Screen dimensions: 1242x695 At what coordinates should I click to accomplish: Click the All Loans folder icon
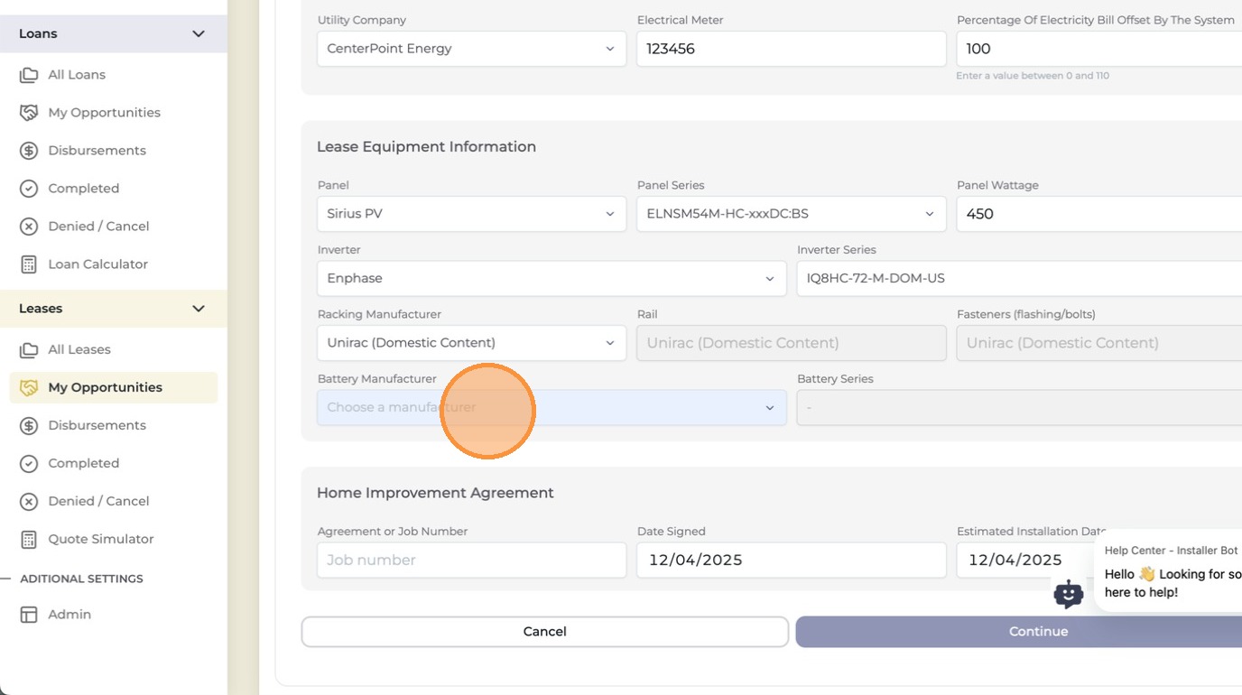click(x=29, y=75)
